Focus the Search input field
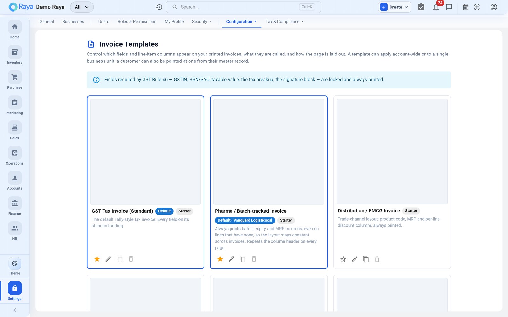Screen dimensions: 508x317 coord(243,7)
